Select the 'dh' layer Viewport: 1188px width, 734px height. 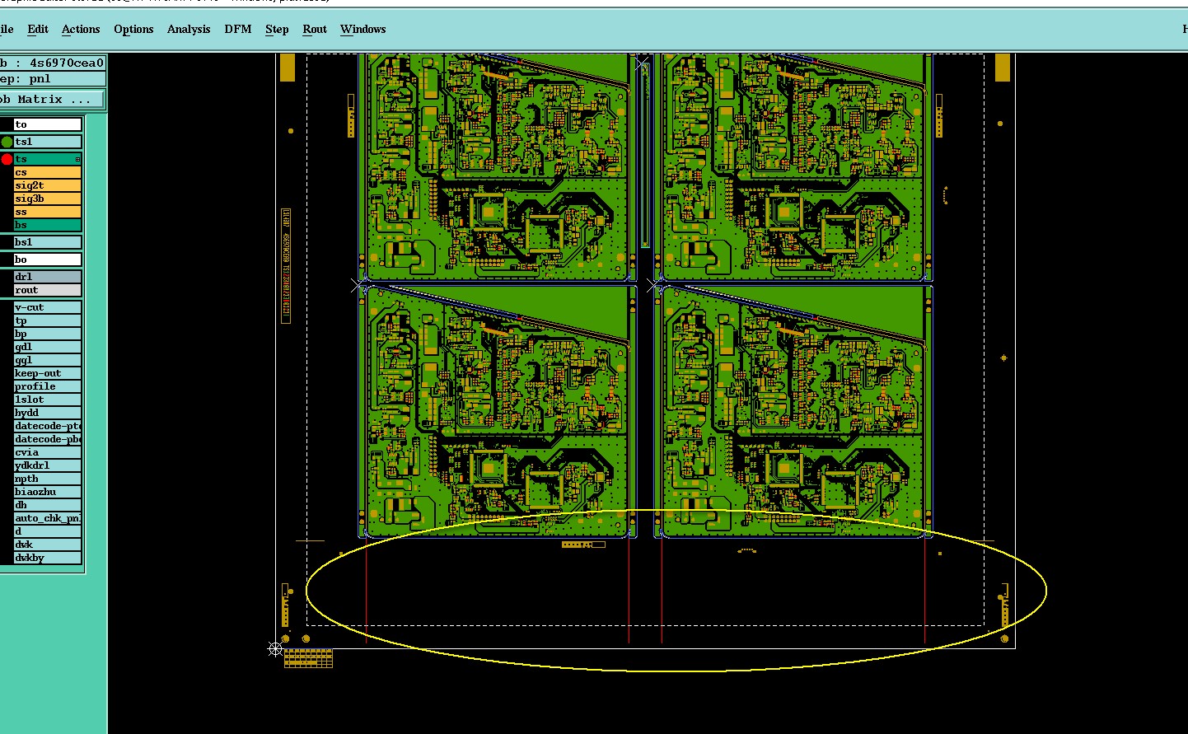coord(48,505)
